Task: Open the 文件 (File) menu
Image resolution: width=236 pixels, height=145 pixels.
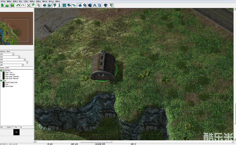Action: (3, 1)
